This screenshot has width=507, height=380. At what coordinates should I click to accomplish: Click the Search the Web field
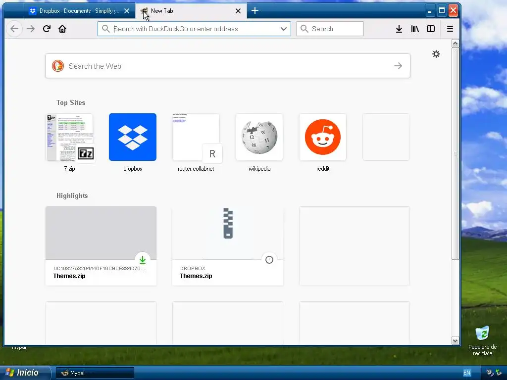tap(228, 66)
